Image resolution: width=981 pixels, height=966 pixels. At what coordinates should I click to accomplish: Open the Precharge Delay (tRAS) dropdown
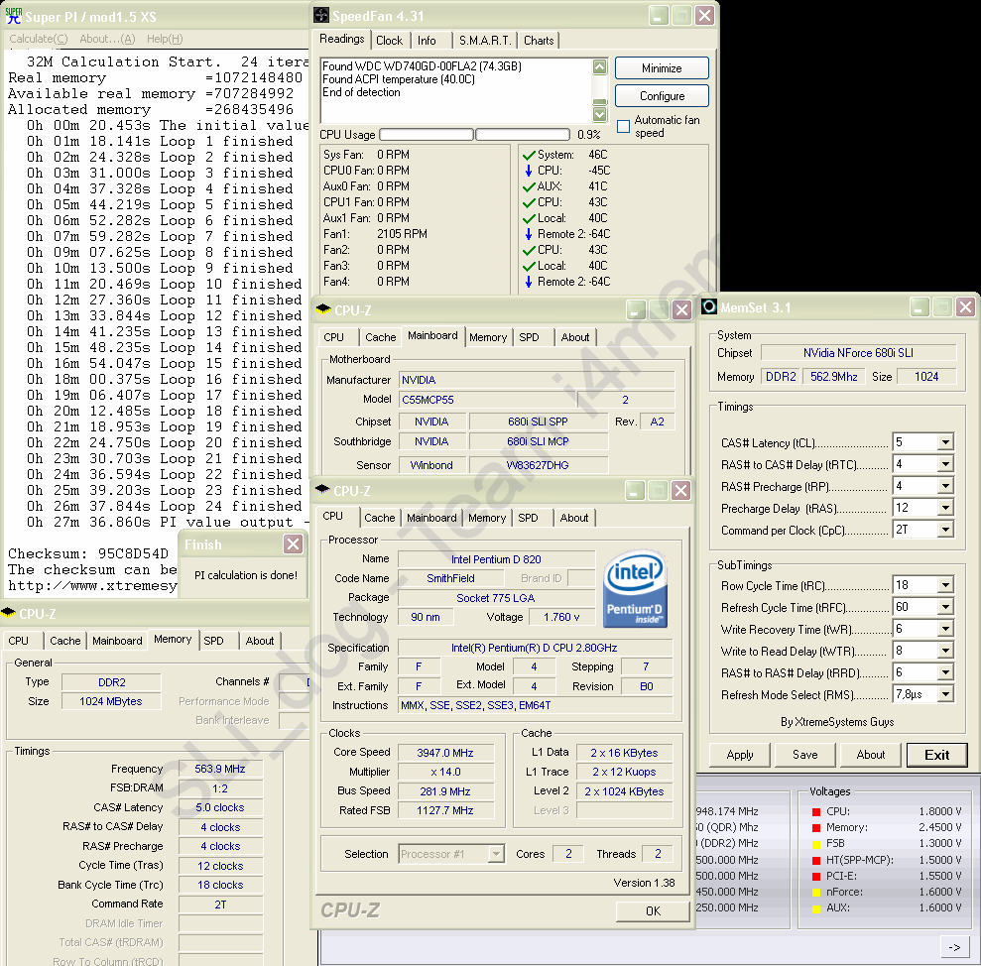pyautogui.click(x=945, y=508)
